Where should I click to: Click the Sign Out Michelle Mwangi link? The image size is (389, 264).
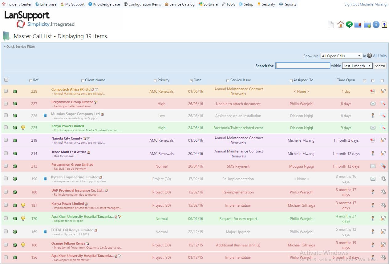coord(366,4)
